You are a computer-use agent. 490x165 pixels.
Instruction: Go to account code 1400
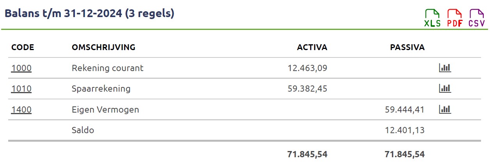pyautogui.click(x=21, y=110)
